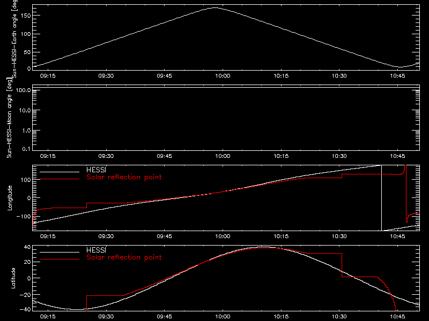Select the Longitude axis title
The height and width of the screenshot is (321, 429).
pos(10,198)
